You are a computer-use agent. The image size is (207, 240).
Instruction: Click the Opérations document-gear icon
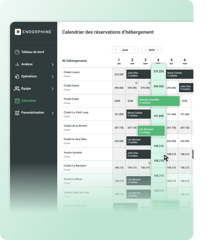point(17,77)
